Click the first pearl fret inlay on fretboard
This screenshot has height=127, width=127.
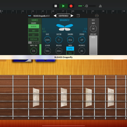point(36,97)
